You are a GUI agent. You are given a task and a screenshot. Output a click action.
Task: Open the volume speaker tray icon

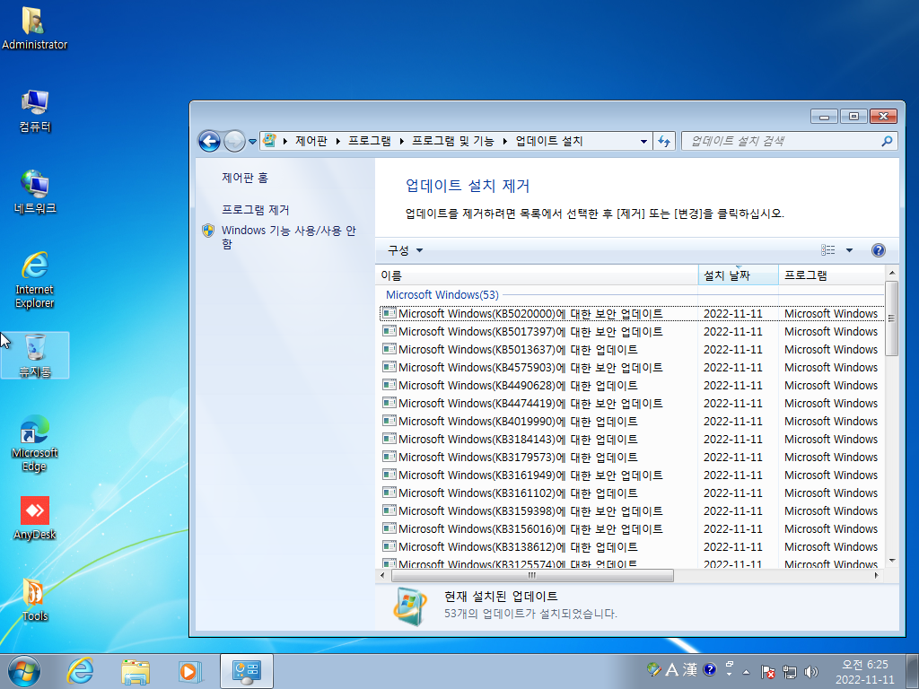click(811, 671)
